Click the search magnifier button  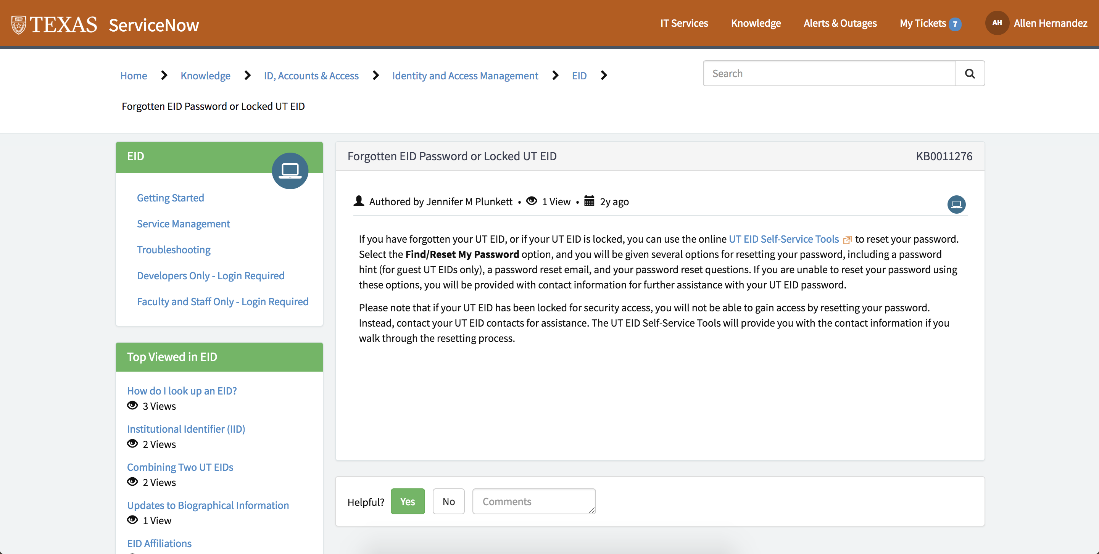click(x=970, y=73)
